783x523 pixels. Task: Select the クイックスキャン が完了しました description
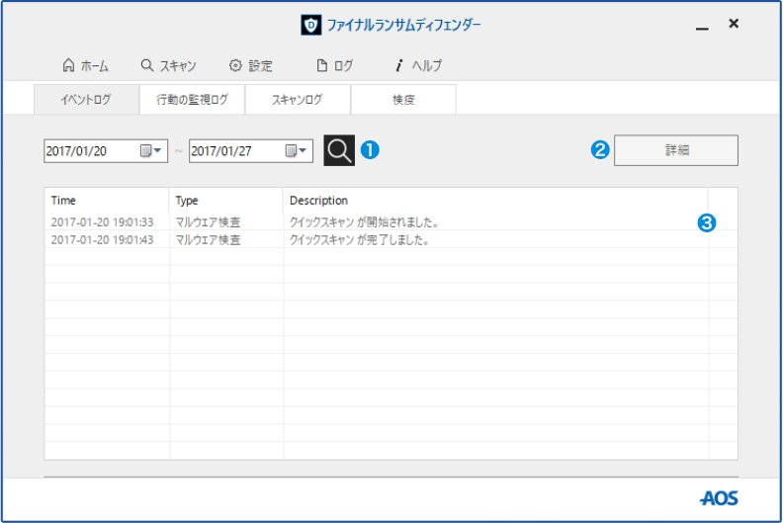pos(360,240)
